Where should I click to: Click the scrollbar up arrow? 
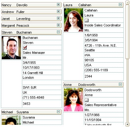(x=127, y=2)
